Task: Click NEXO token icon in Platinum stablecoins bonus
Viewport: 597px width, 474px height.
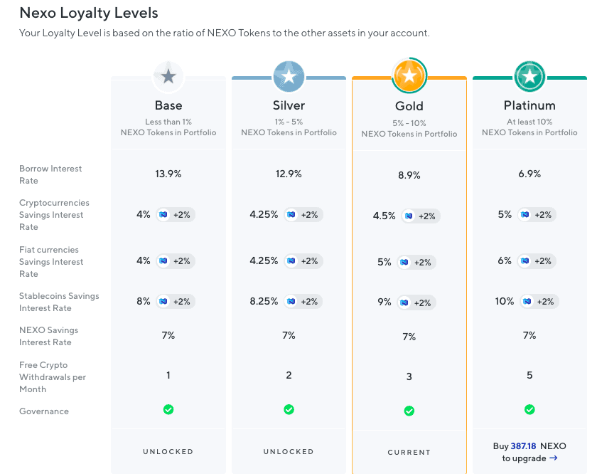Action: [527, 302]
